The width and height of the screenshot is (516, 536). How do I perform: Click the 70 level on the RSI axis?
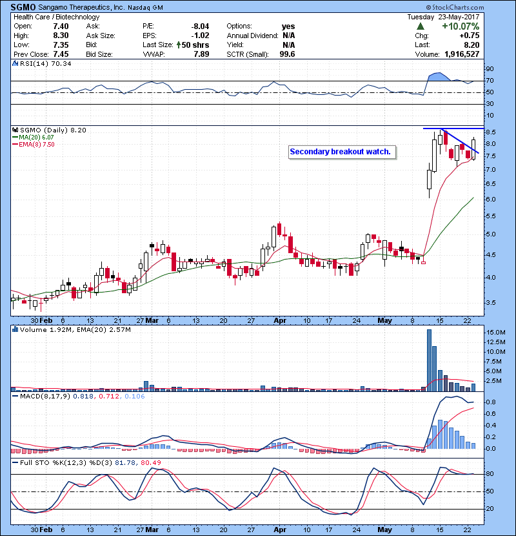[490, 81]
